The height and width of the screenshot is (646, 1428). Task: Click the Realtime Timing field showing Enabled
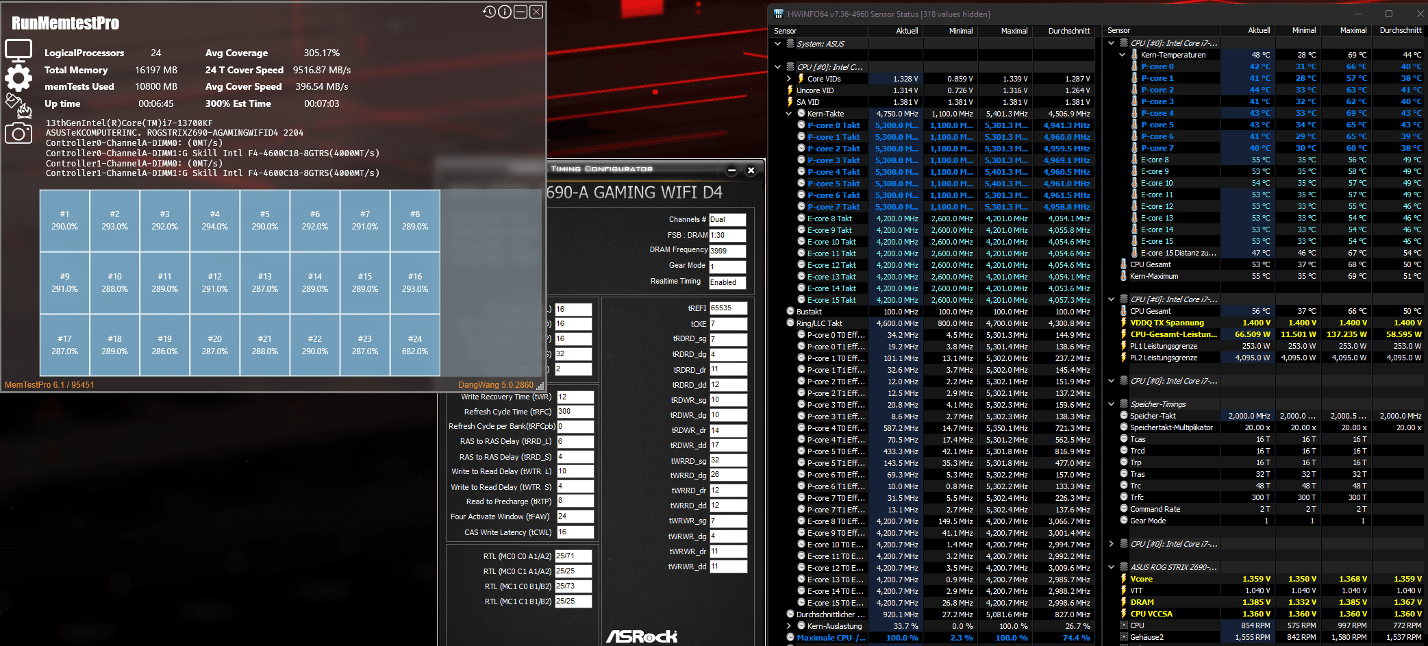(x=727, y=282)
